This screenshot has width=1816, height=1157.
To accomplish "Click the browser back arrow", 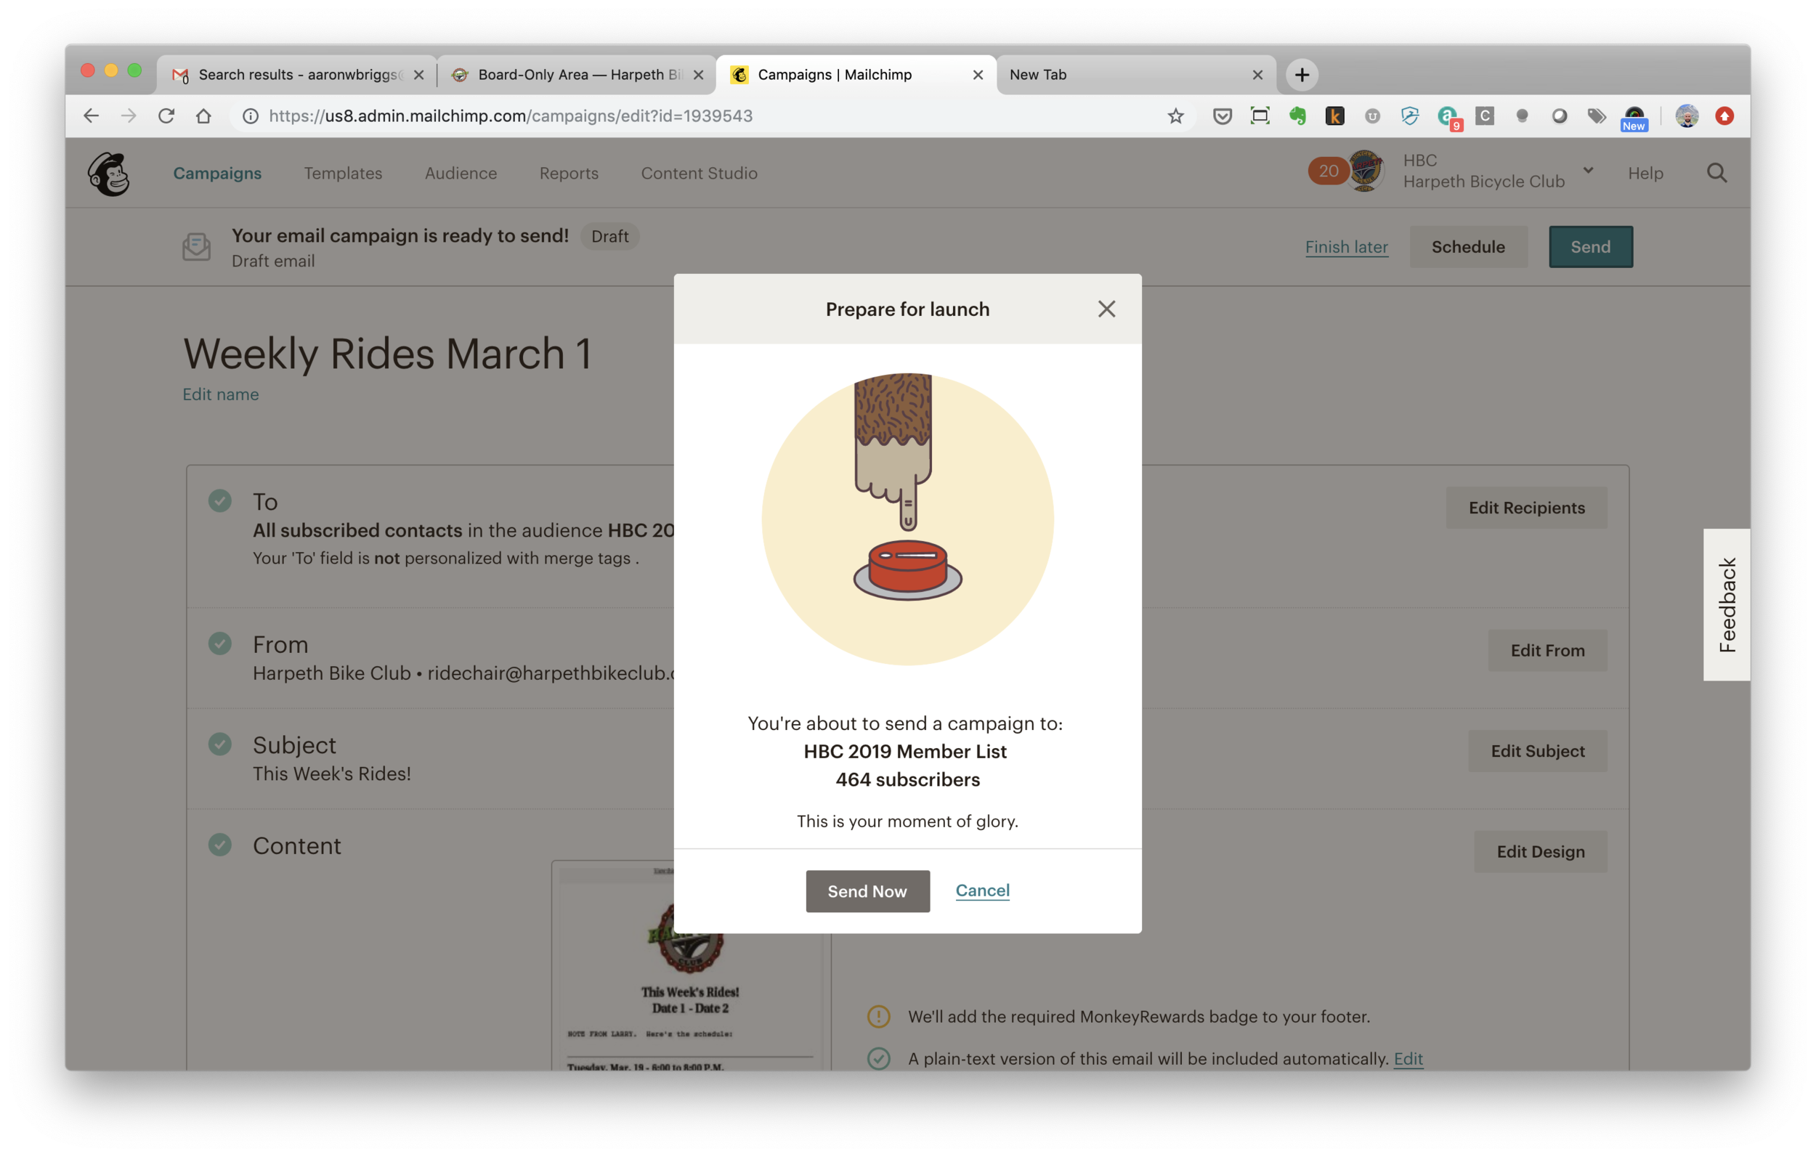I will point(92,115).
